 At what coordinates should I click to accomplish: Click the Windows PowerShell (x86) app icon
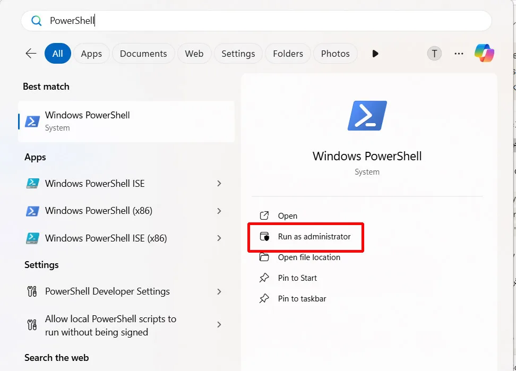(32, 211)
